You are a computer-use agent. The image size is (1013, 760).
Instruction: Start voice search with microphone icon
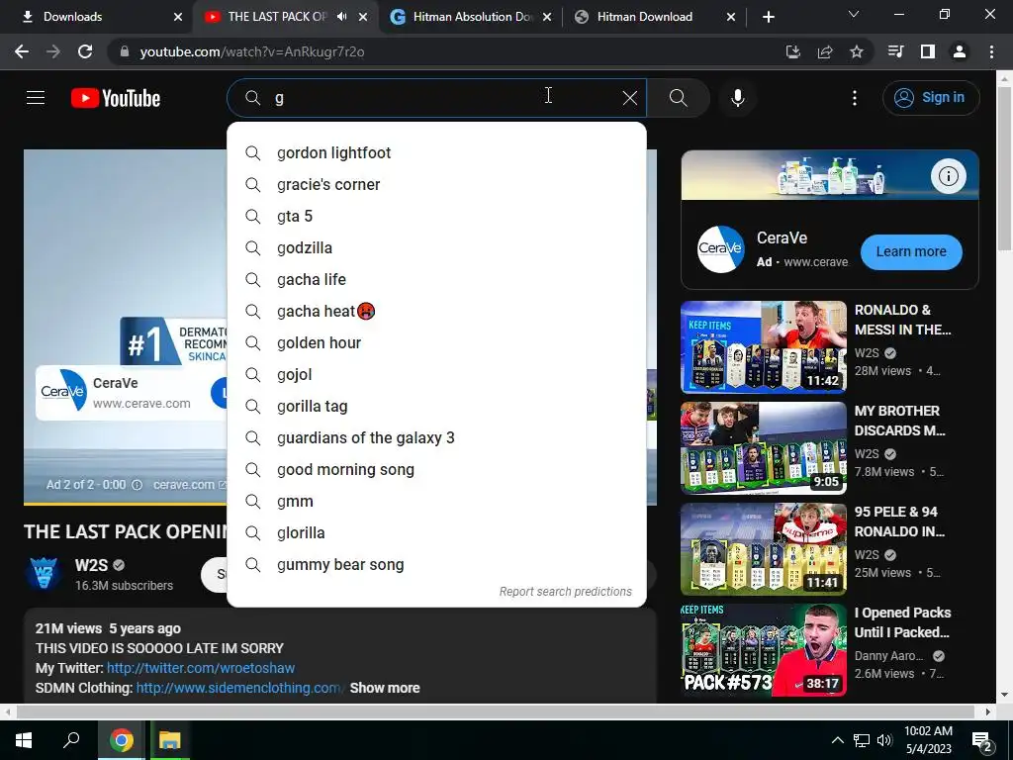click(x=738, y=98)
